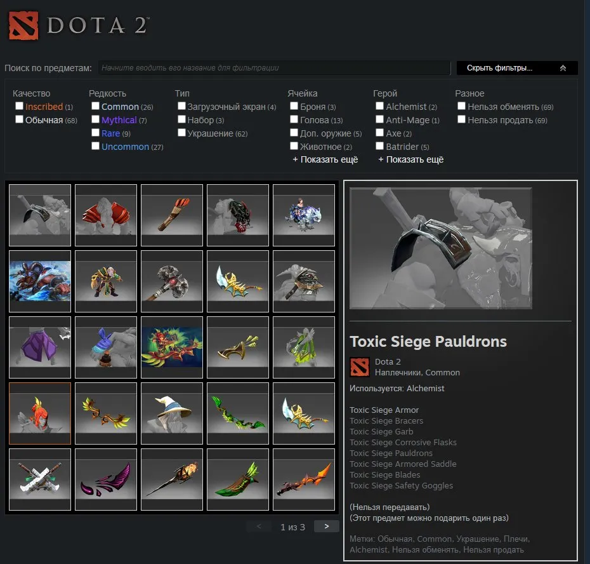590x564 pixels.
Task: Show more heroes under Герой
Action: coord(411,160)
